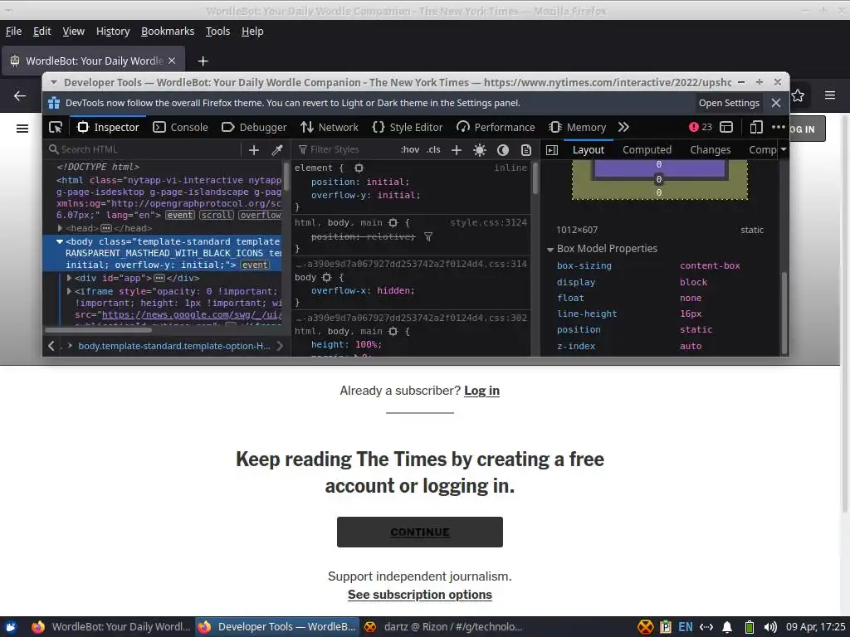The image size is (850, 637).
Task: Expand the div id app node
Action: 69,278
